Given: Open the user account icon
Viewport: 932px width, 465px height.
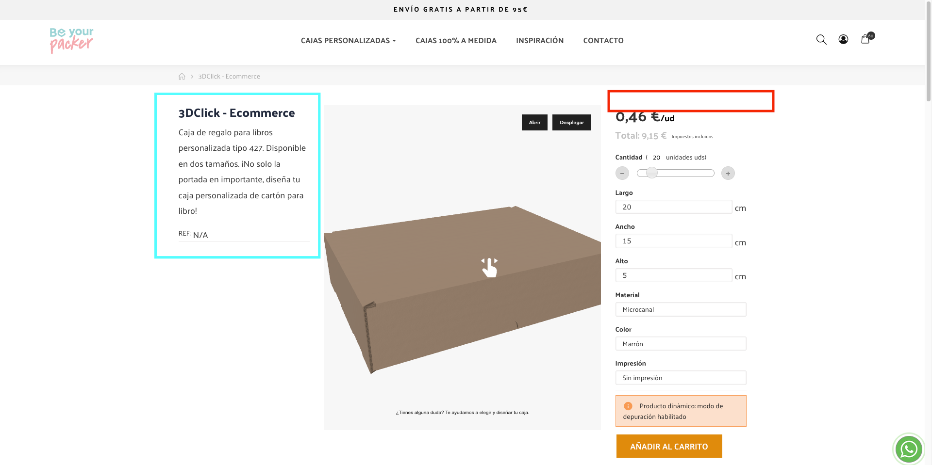Looking at the screenshot, I should pyautogui.click(x=843, y=40).
